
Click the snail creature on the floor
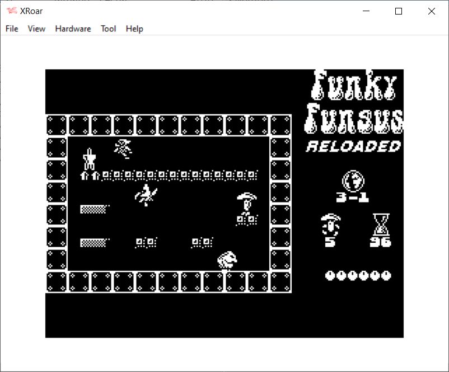(x=228, y=260)
